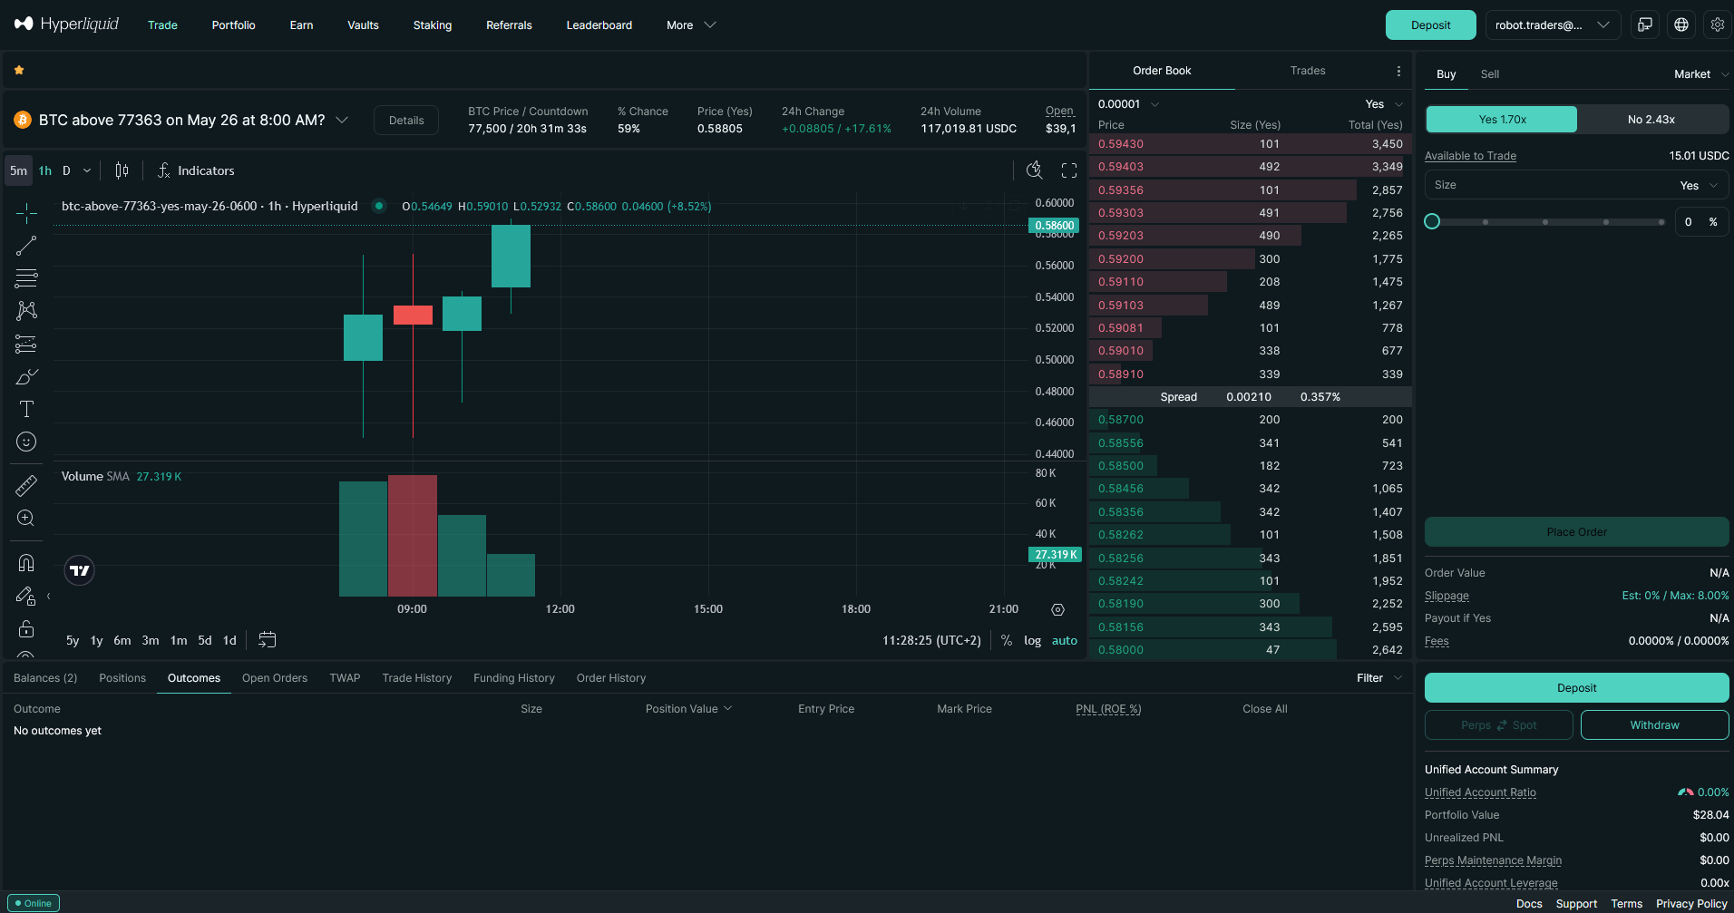Expand the BTC above 77363 market selector
The width and height of the screenshot is (1734, 913).
(342, 120)
